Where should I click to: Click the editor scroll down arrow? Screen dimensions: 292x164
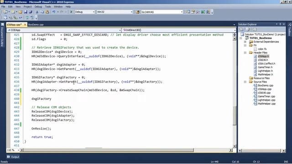(x=235, y=146)
